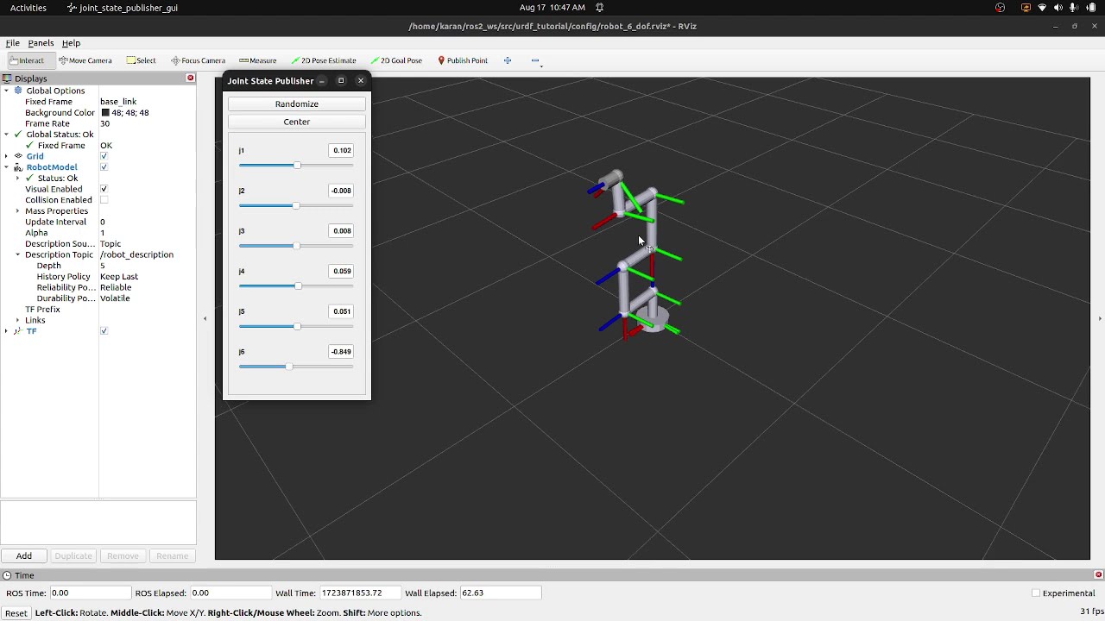Activate the 2D Pose Estimate tool
This screenshot has height=621, width=1105.
tap(324, 60)
